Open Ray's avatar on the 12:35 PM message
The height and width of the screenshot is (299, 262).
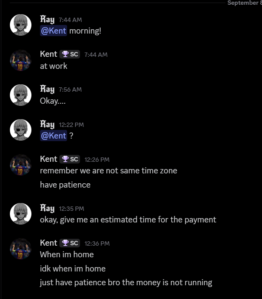pyautogui.click(x=21, y=214)
